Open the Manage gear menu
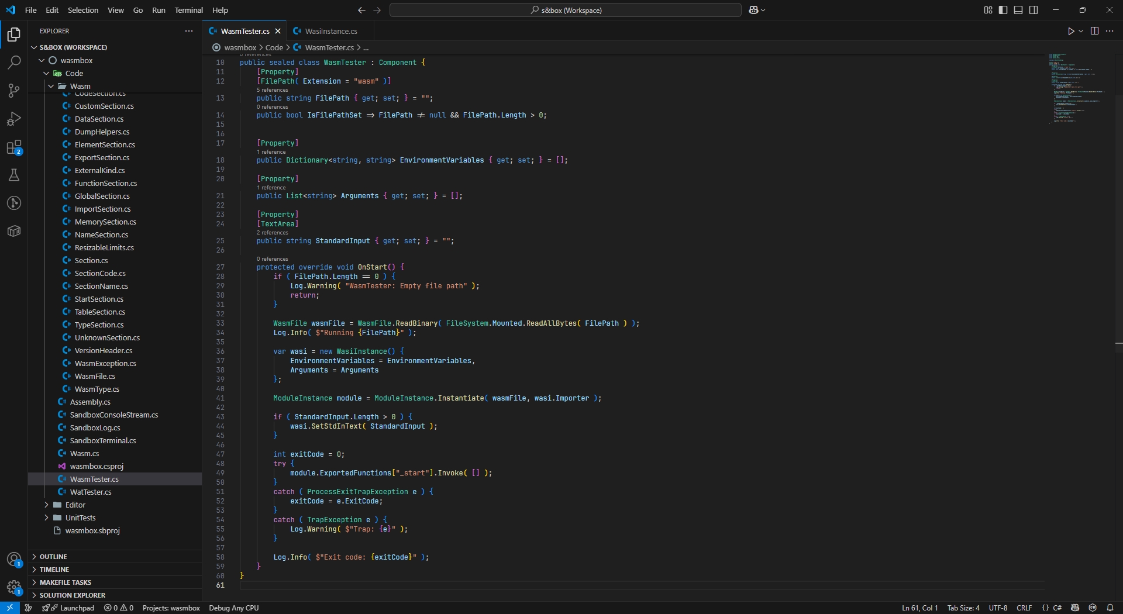This screenshot has height=614, width=1123. click(x=14, y=587)
